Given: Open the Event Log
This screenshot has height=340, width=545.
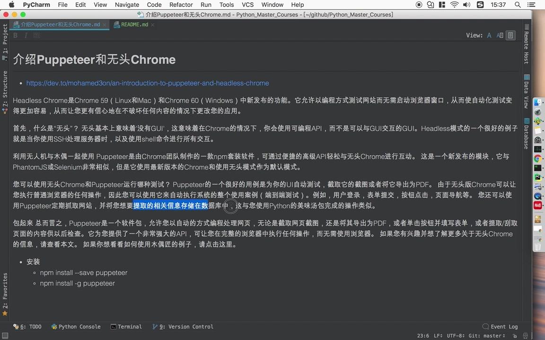Looking at the screenshot, I should click(501, 326).
